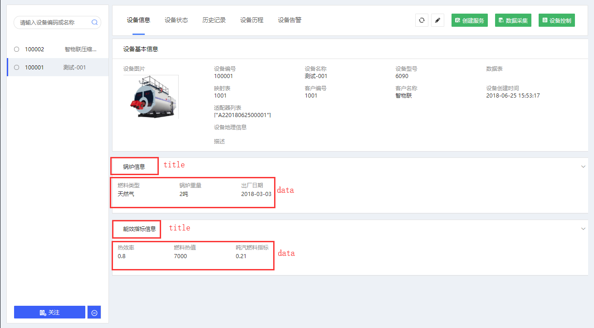The image size is (594, 328).
Task: Switch to the 设备状态 tab
Action: click(x=176, y=20)
